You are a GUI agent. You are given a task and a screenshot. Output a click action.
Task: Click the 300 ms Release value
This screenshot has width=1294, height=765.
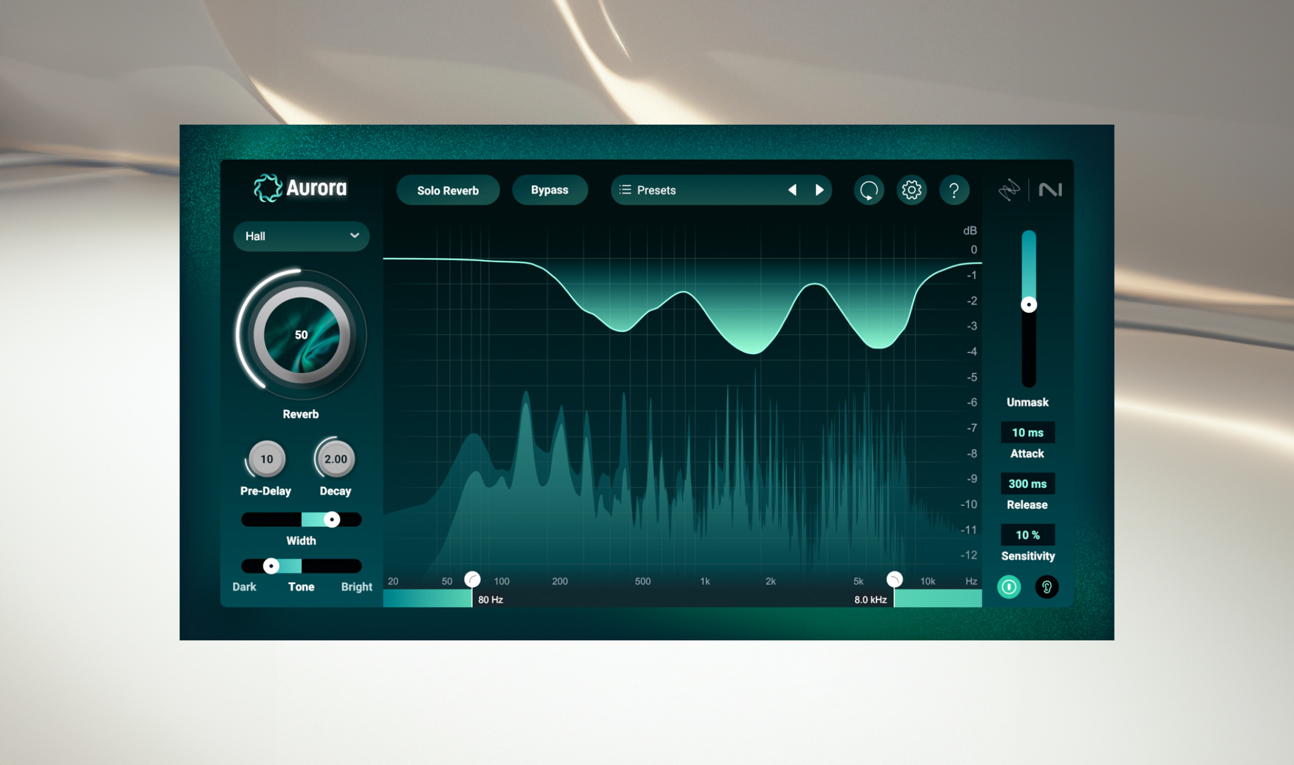coord(1027,483)
